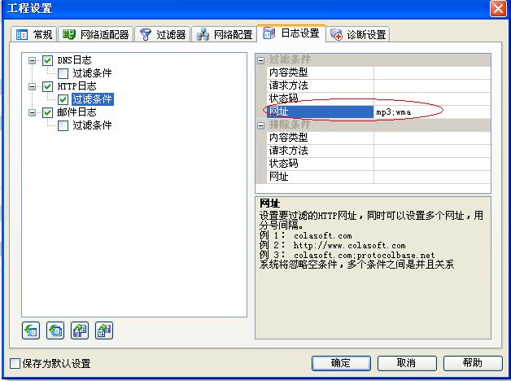Collapse the 过滤条件 property group
The height and width of the screenshot is (381, 511).
(260, 60)
